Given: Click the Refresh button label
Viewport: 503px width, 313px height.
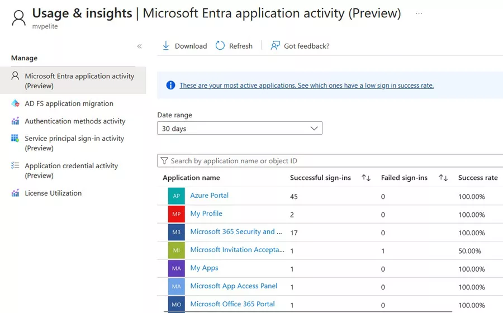Looking at the screenshot, I should click(240, 46).
